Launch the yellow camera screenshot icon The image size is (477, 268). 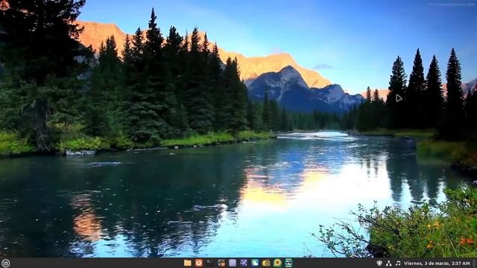[266, 263]
